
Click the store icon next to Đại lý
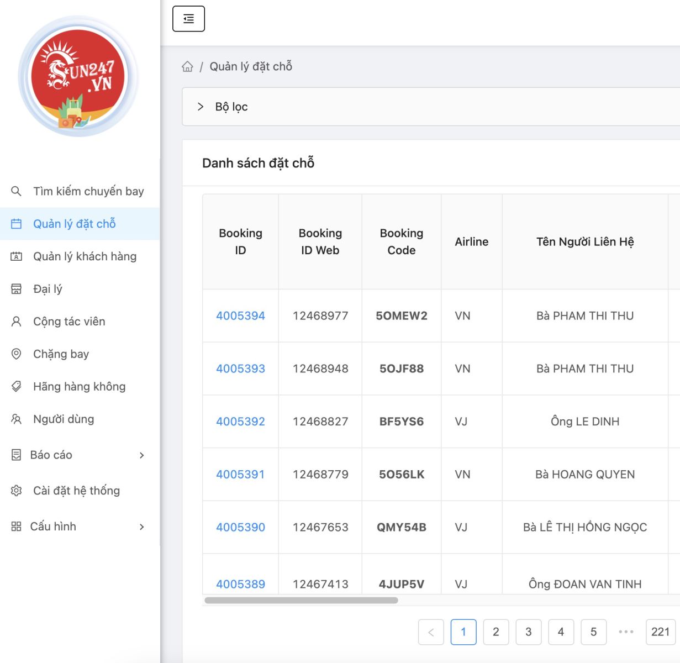[17, 289]
